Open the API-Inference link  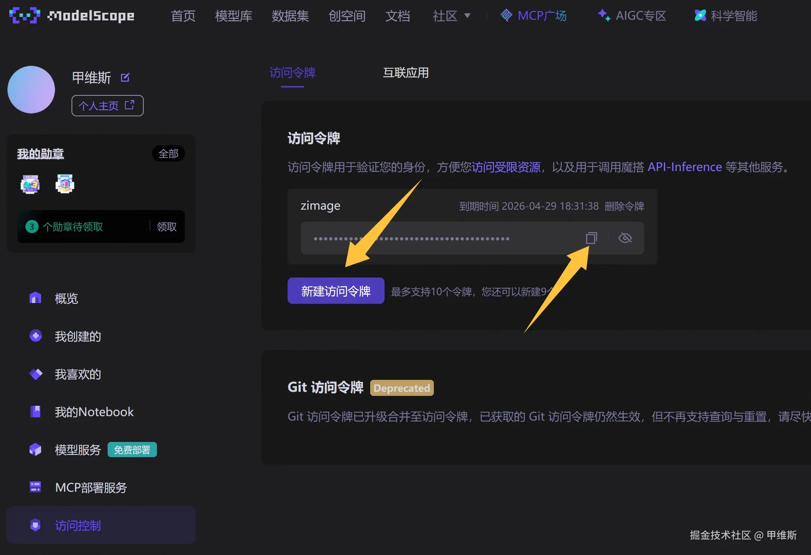[684, 167]
